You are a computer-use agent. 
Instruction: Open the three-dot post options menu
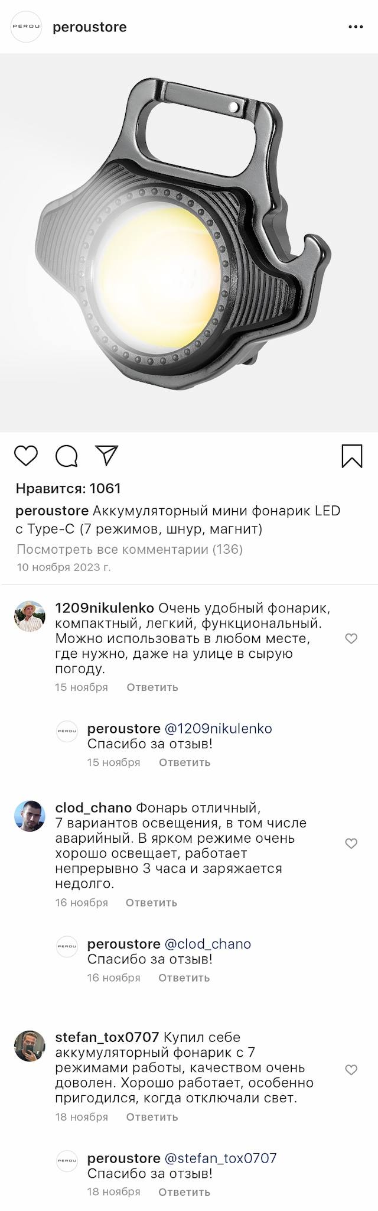[x=356, y=27]
